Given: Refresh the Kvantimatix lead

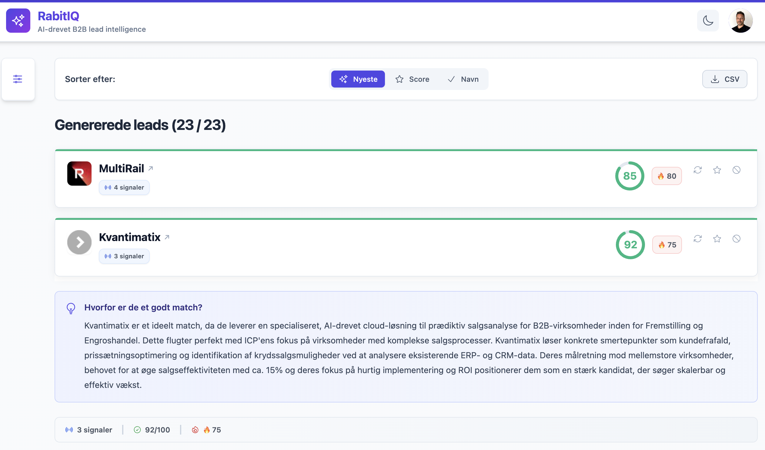Looking at the screenshot, I should [698, 239].
